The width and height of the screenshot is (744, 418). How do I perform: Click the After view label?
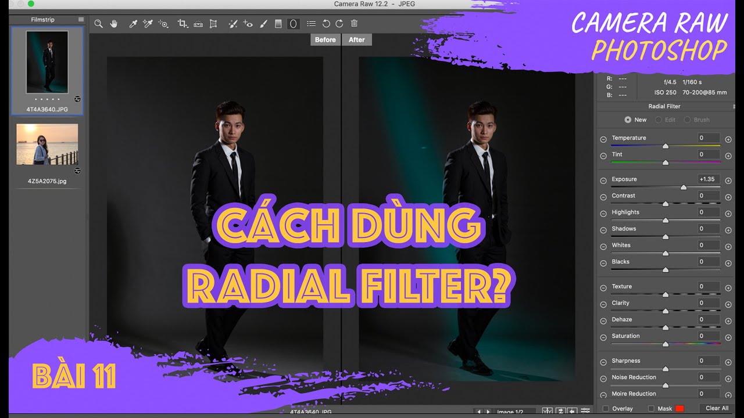pyautogui.click(x=357, y=39)
